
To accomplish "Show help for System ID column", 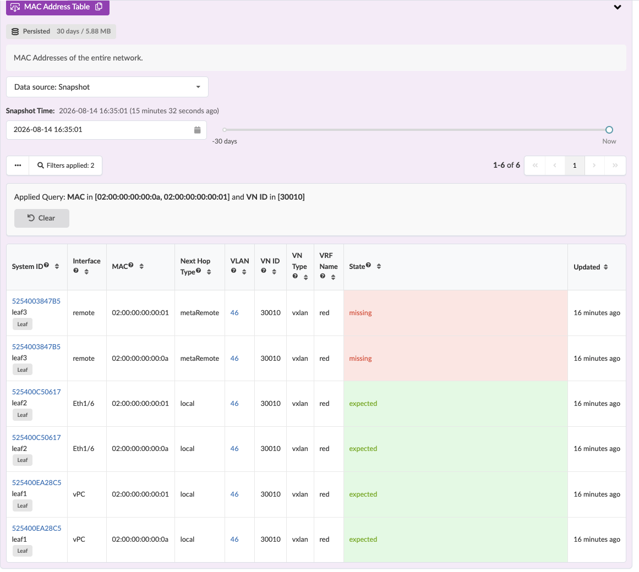I will pyautogui.click(x=46, y=265).
